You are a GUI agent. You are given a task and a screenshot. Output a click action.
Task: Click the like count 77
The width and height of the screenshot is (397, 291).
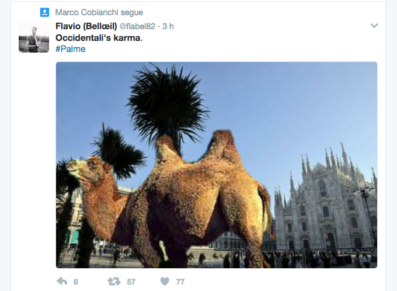tap(180, 282)
